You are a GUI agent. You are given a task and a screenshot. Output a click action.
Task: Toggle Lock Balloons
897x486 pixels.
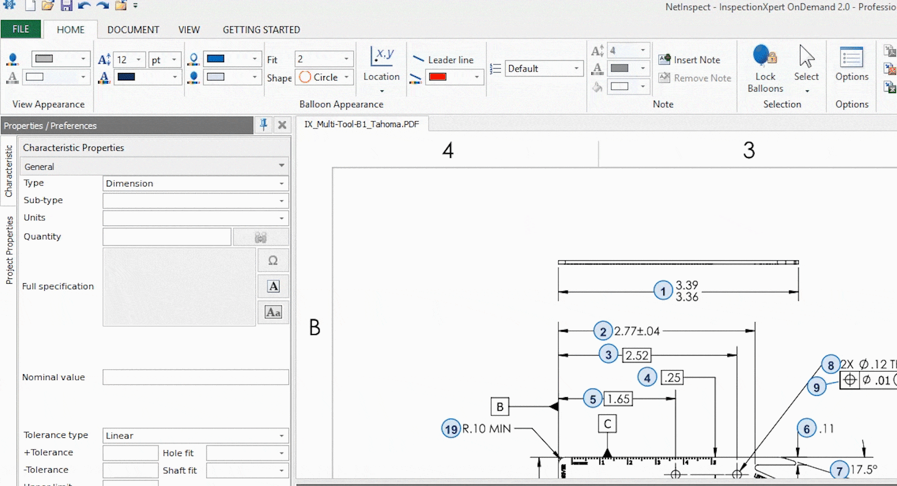[x=764, y=65]
